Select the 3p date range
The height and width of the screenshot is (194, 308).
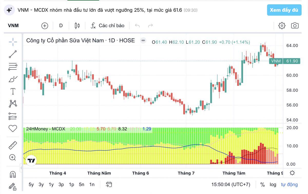pos(61,185)
